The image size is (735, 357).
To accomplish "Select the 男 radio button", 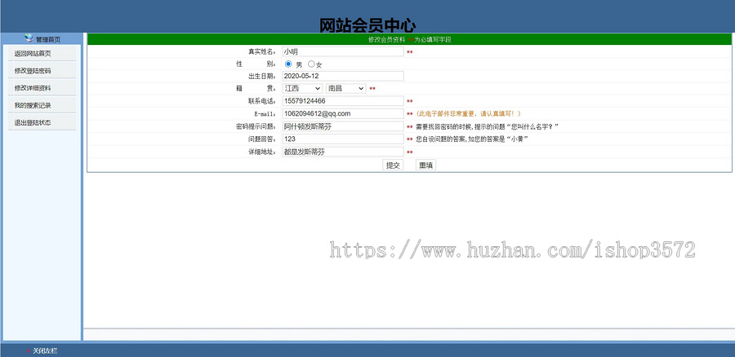I will [x=288, y=64].
